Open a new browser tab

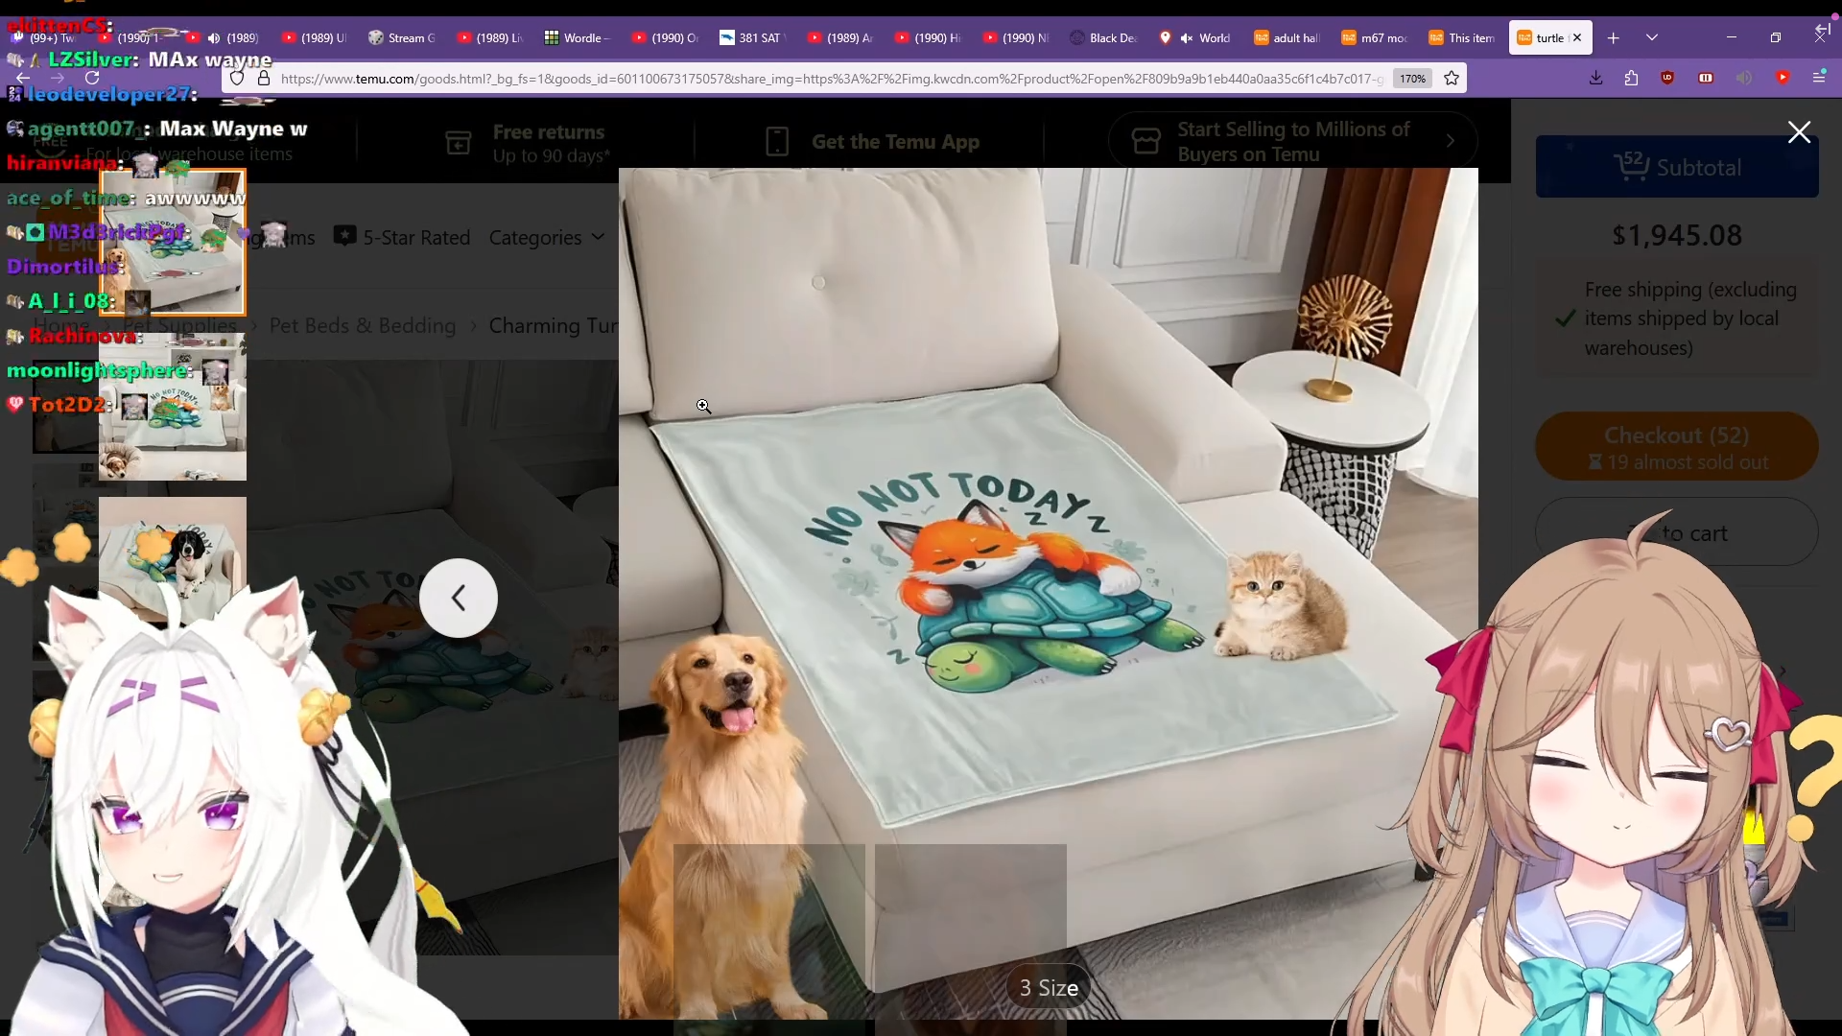(x=1614, y=38)
